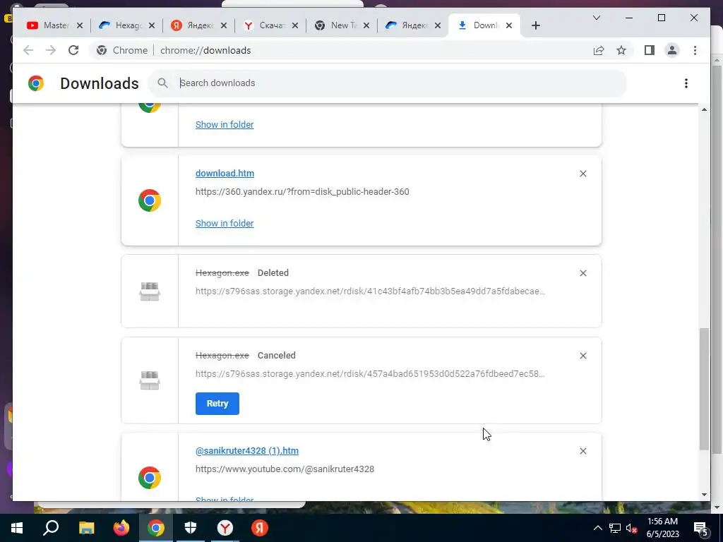Go back to previous page
This screenshot has width=723, height=542.
(28, 50)
